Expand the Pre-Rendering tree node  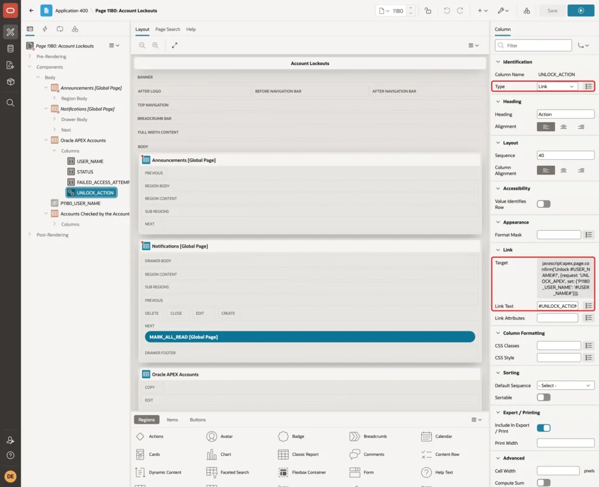tap(30, 56)
